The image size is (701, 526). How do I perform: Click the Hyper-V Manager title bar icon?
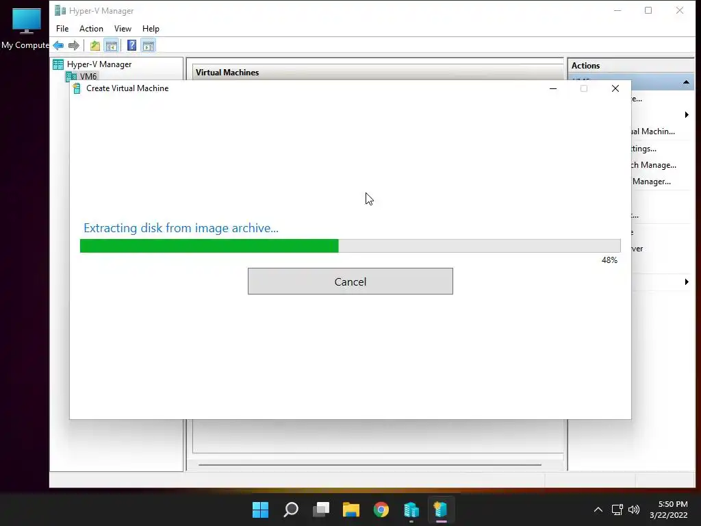tap(60, 10)
